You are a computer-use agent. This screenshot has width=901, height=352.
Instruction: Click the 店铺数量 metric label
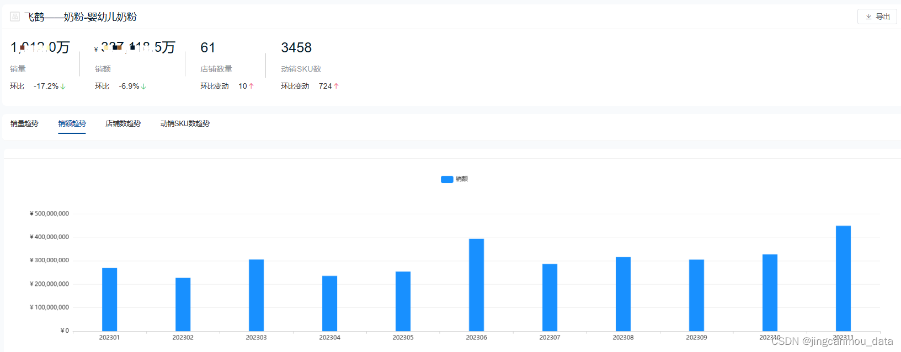pos(216,69)
